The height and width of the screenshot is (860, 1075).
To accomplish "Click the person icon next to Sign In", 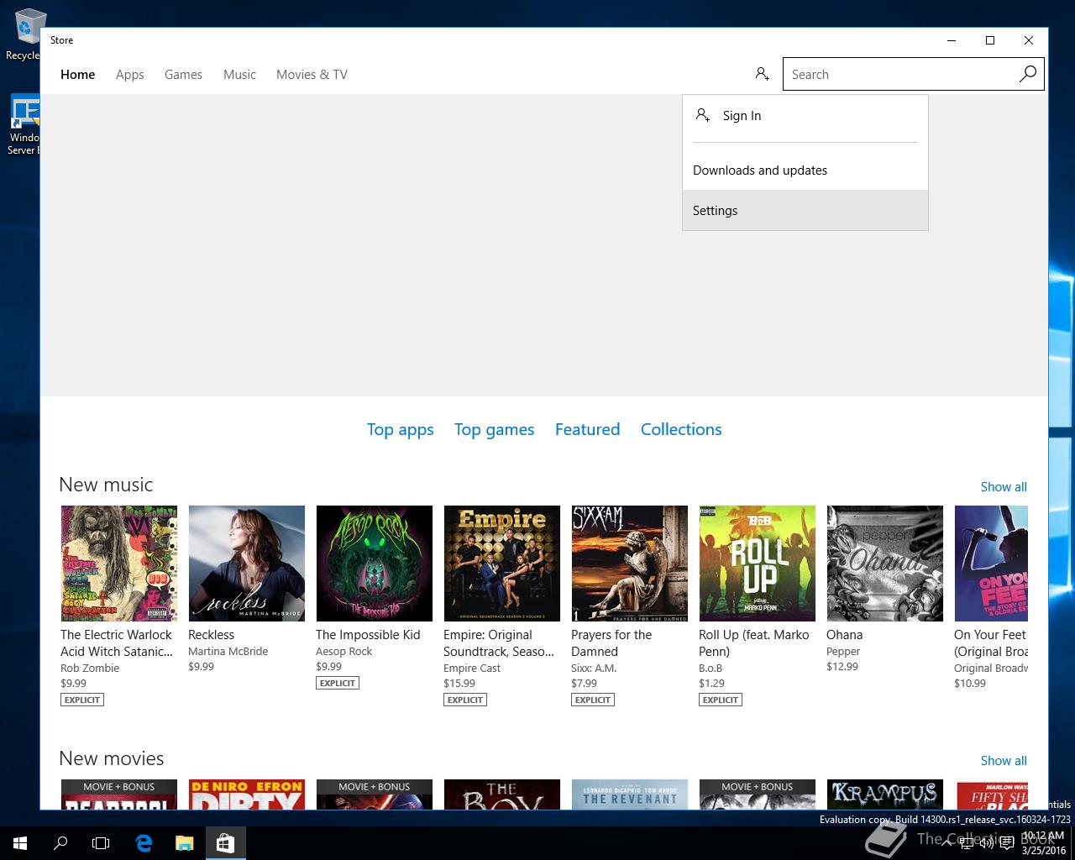I will (x=703, y=115).
